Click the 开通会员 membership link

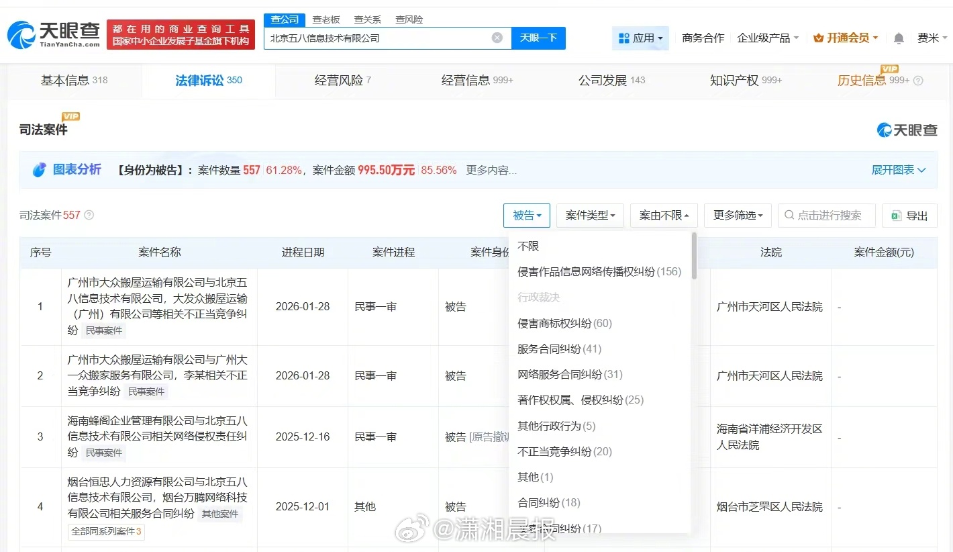pos(845,38)
